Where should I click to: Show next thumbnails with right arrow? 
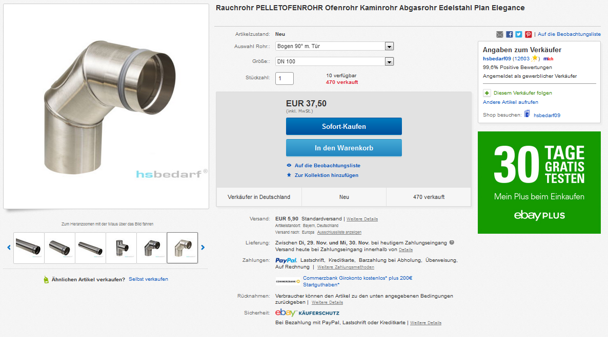[x=202, y=248]
